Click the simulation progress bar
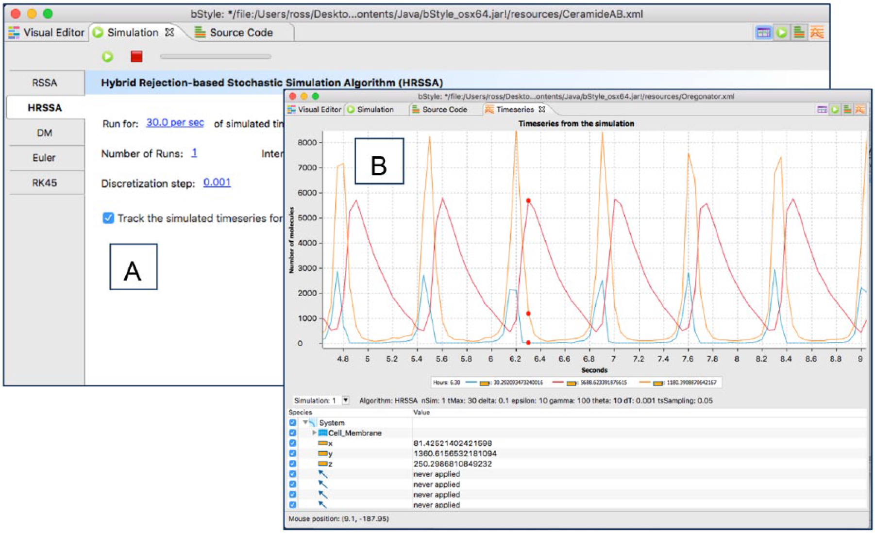875x533 pixels. 216,57
